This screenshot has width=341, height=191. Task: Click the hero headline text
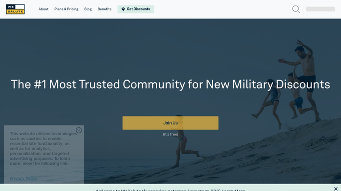171,84
